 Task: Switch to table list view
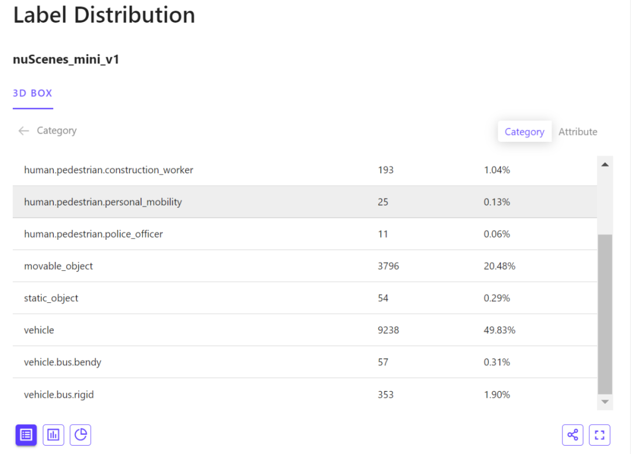26,435
